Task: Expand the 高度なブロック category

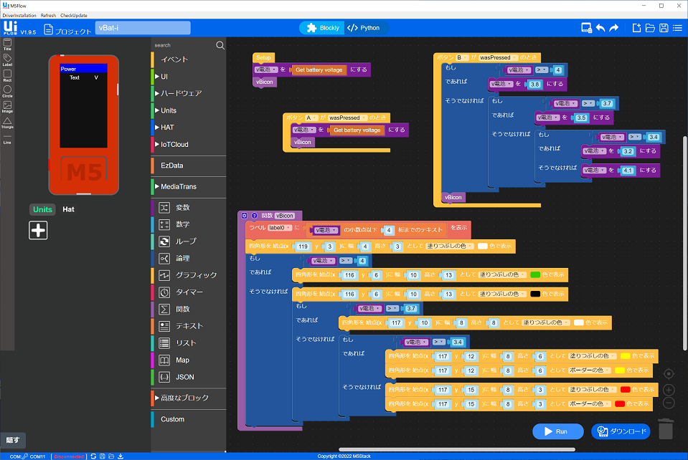Action: [x=189, y=398]
